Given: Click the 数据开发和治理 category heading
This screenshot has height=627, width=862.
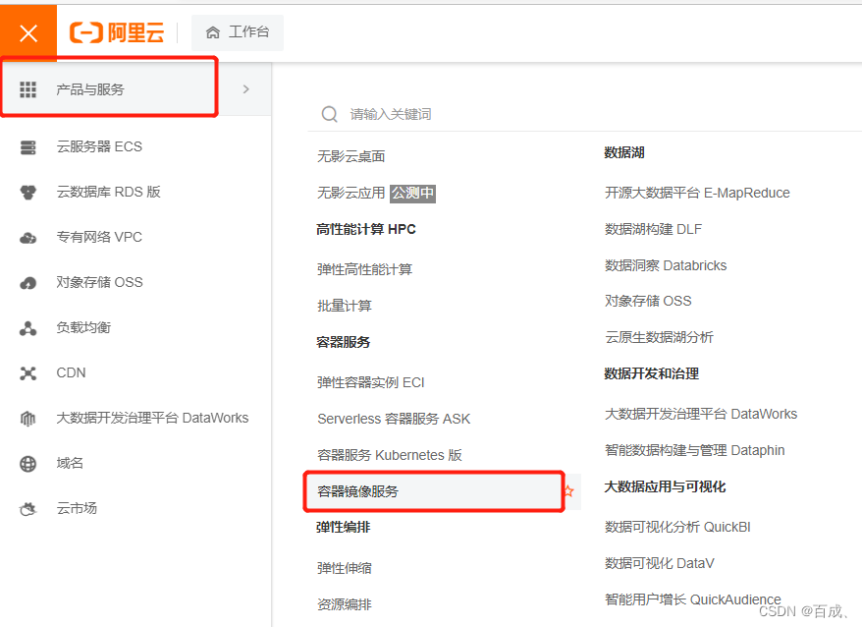Looking at the screenshot, I should pos(652,373).
